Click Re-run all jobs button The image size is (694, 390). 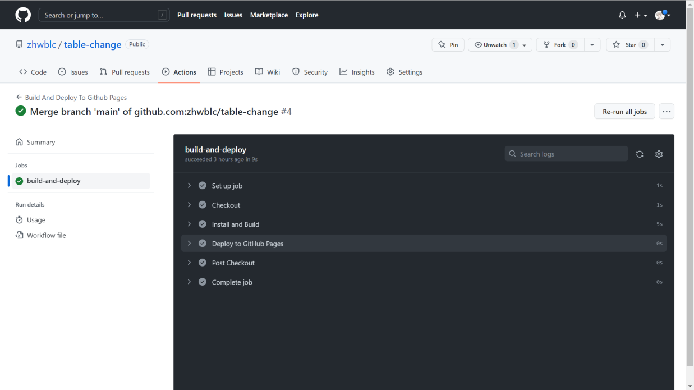pos(624,111)
